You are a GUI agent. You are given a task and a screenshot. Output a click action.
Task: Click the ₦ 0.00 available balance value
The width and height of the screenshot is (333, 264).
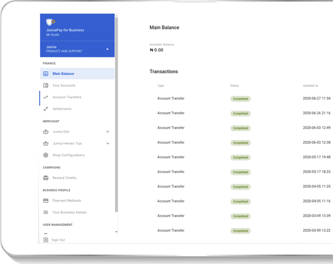[x=157, y=50]
